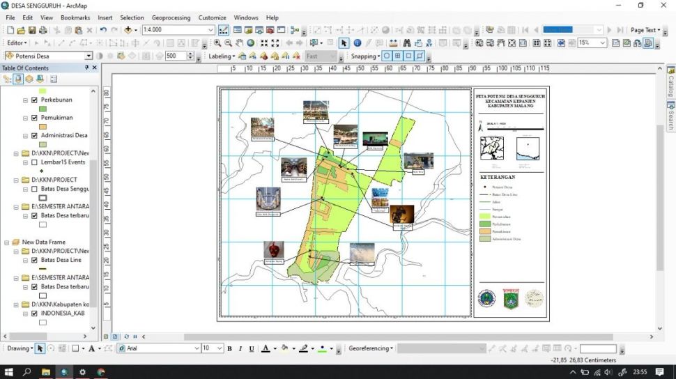
Task: Click the Perkebunan green symbol swatch
Action: (x=43, y=109)
